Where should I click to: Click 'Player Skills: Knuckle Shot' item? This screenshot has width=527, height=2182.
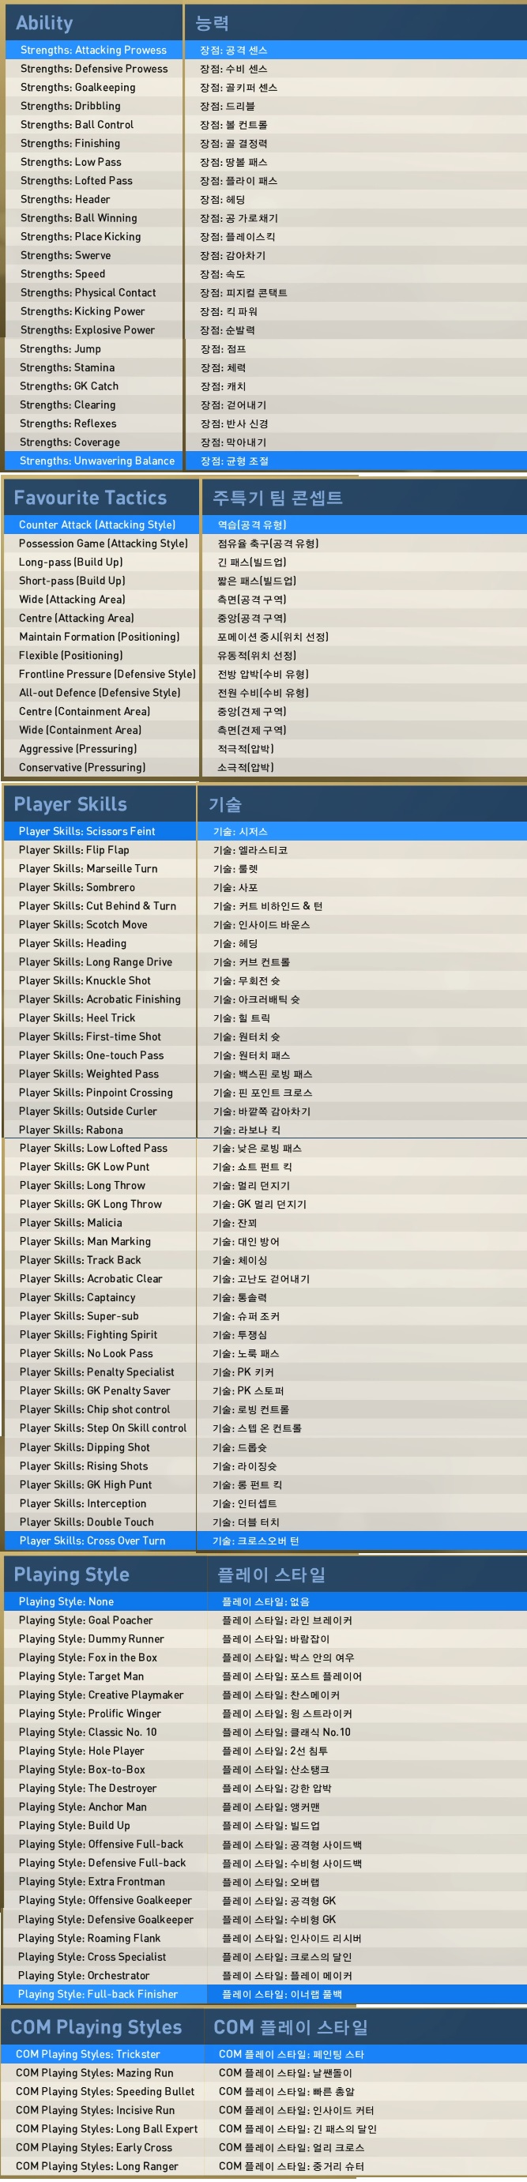click(85, 980)
